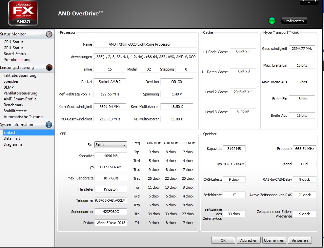Open the Präferenzen menu
Viewport: 324px width, 248px height.
pyautogui.click(x=294, y=21)
